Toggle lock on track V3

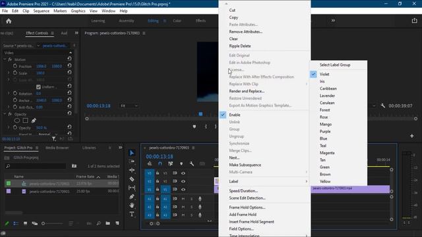(x=158, y=173)
